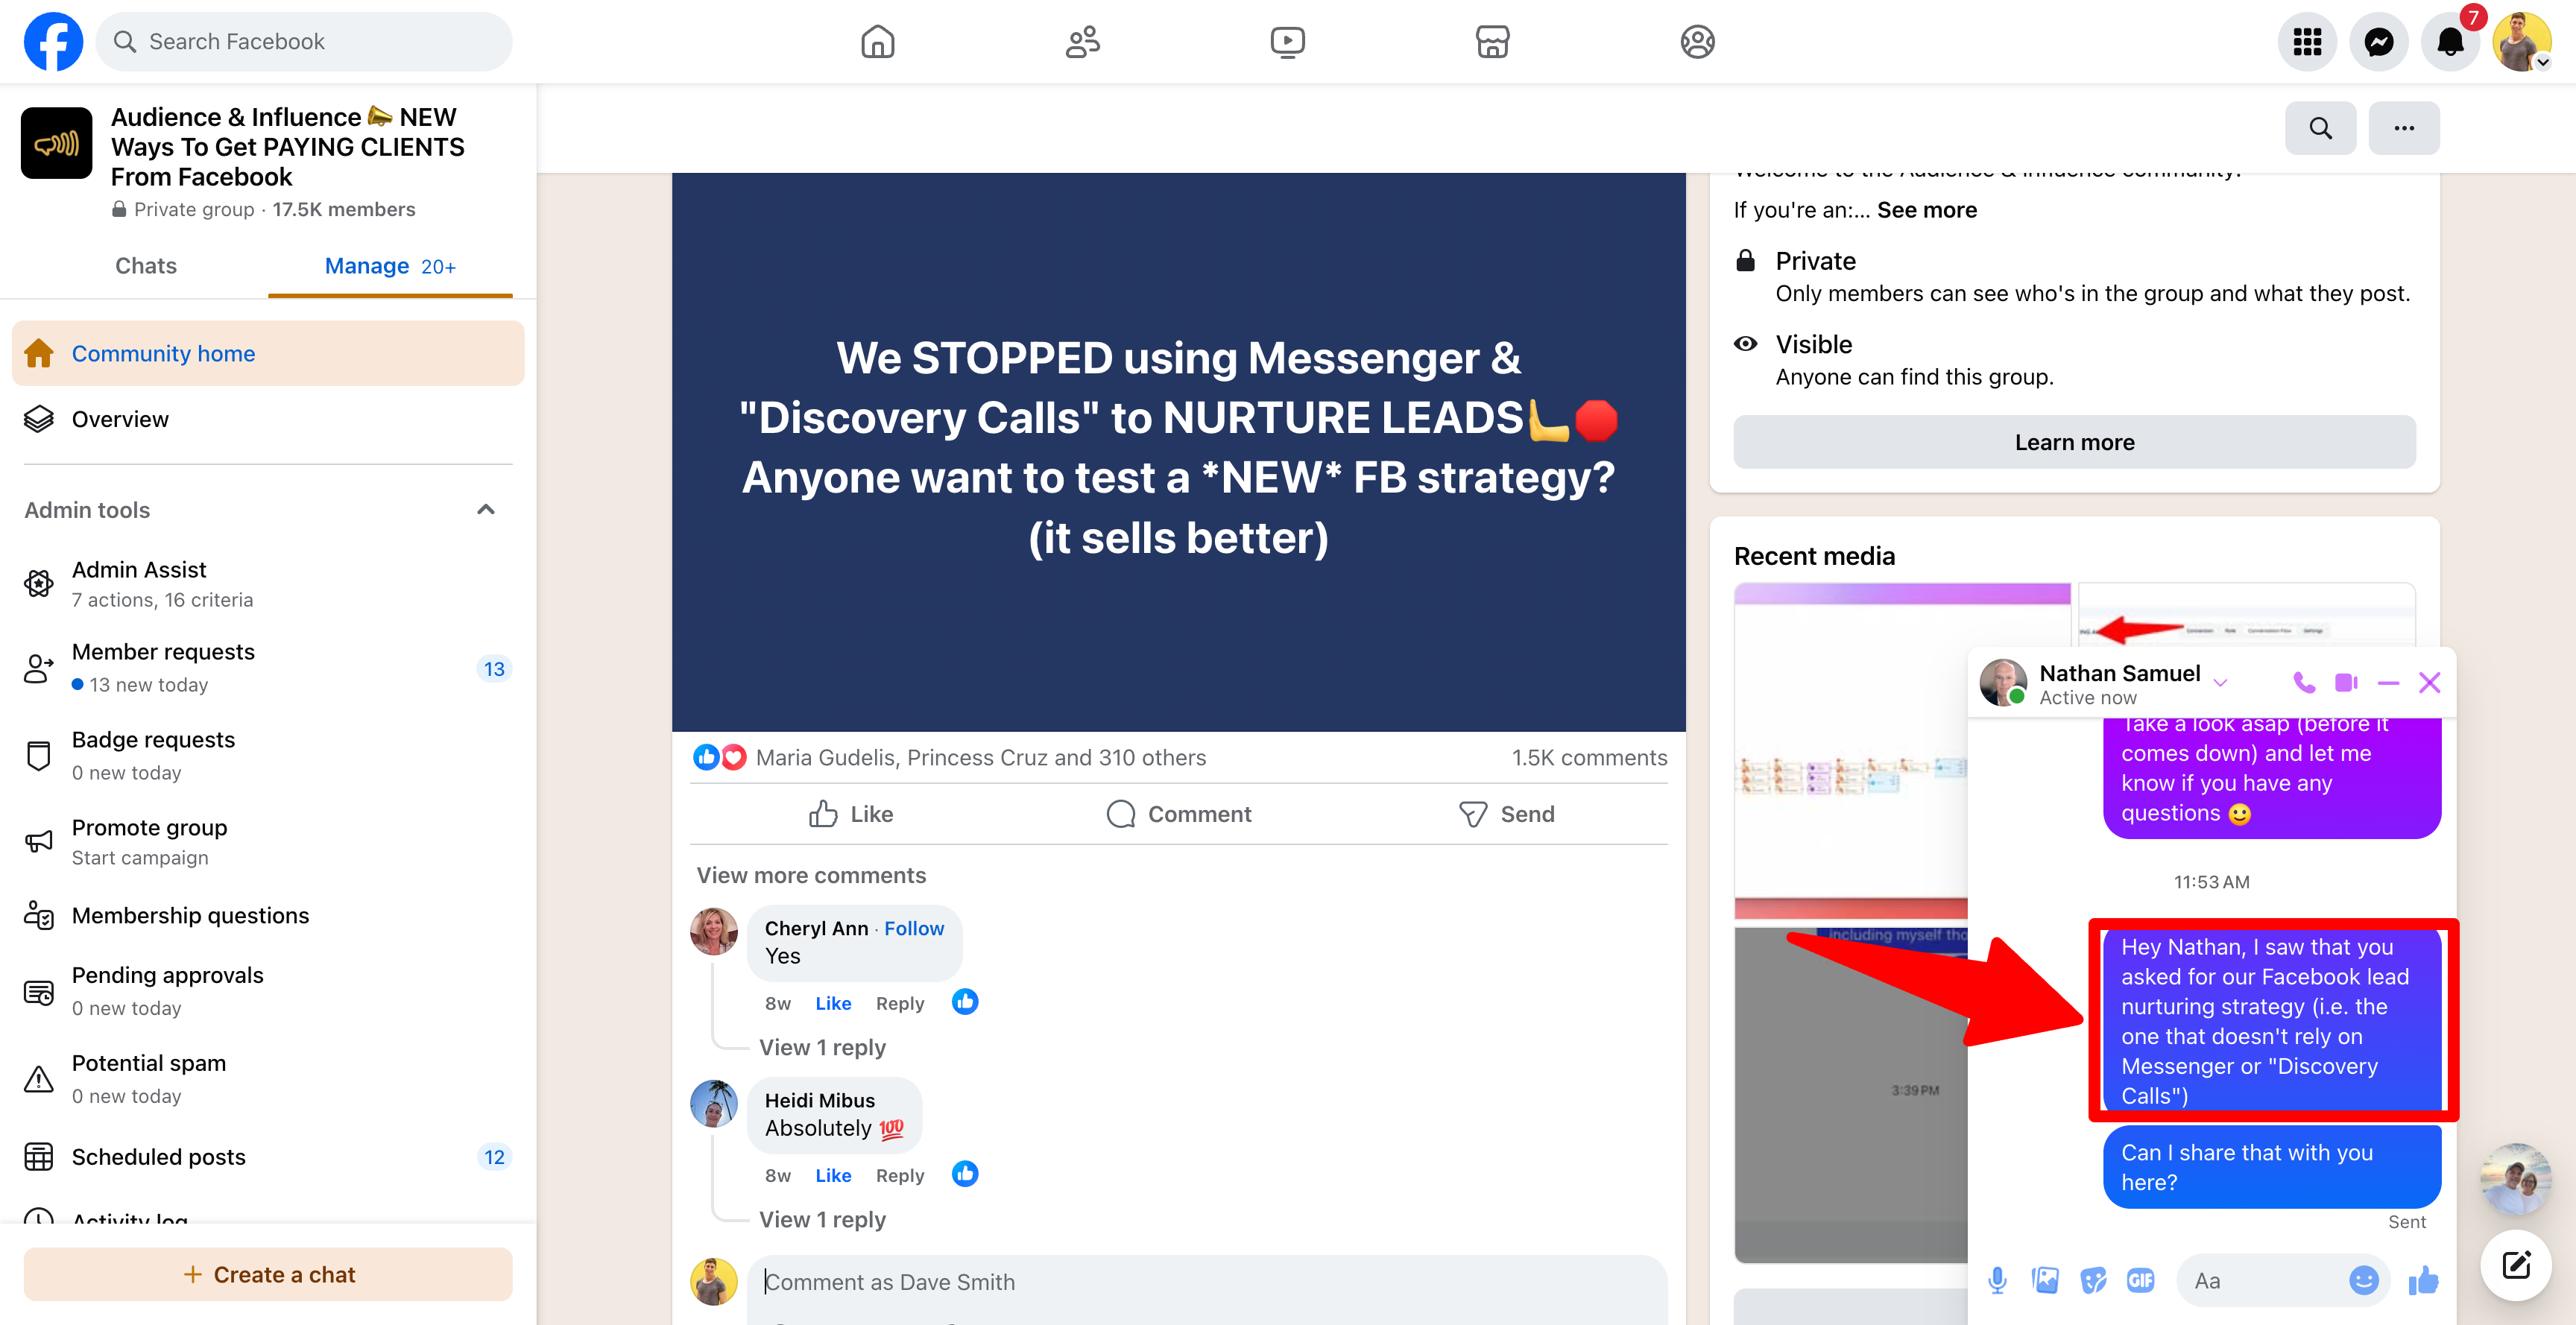Open the emoji picker in chat box

[x=2363, y=1280]
